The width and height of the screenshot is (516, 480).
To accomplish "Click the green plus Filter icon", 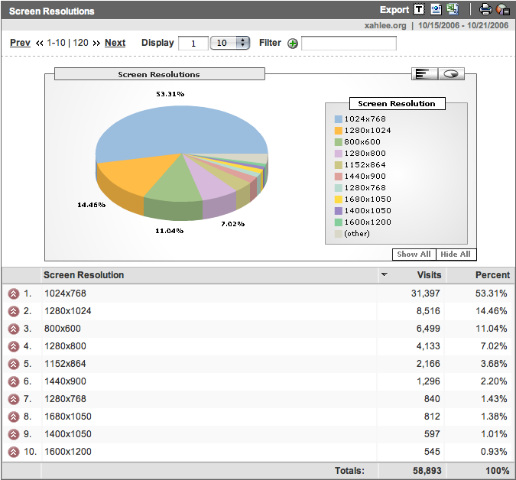I will click(x=292, y=44).
